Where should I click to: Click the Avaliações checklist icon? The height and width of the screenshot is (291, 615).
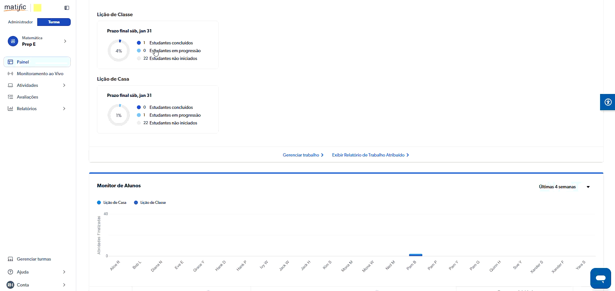pos(10,97)
